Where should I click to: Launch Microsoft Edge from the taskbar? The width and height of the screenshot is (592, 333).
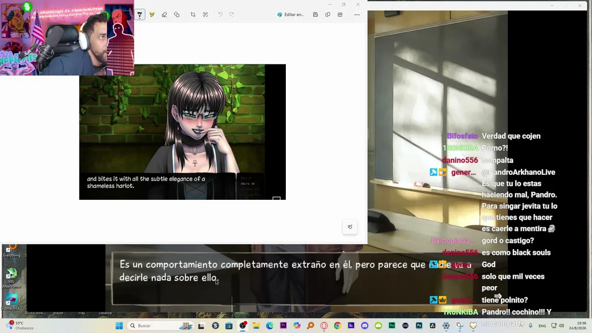point(270,326)
